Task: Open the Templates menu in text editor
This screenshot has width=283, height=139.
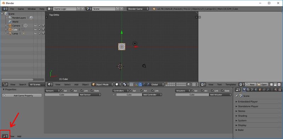Action: pyautogui.click(x=231, y=84)
